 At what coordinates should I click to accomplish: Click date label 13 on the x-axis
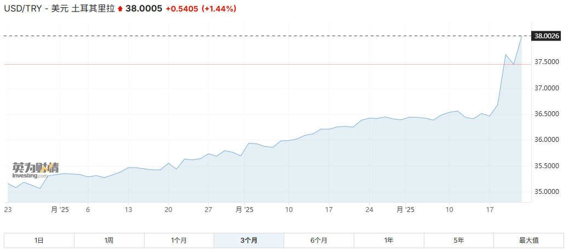128,209
